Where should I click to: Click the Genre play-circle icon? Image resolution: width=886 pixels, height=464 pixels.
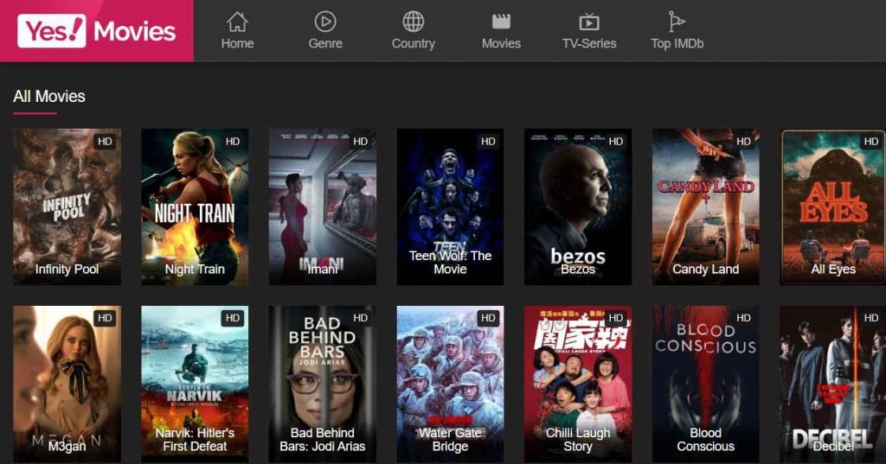pos(325,22)
